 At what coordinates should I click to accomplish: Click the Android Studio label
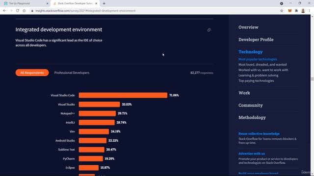[x=65, y=141]
